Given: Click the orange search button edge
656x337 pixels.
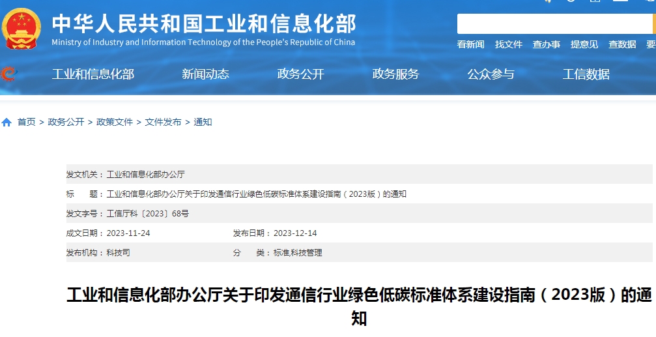Looking at the screenshot, I should 654,24.
